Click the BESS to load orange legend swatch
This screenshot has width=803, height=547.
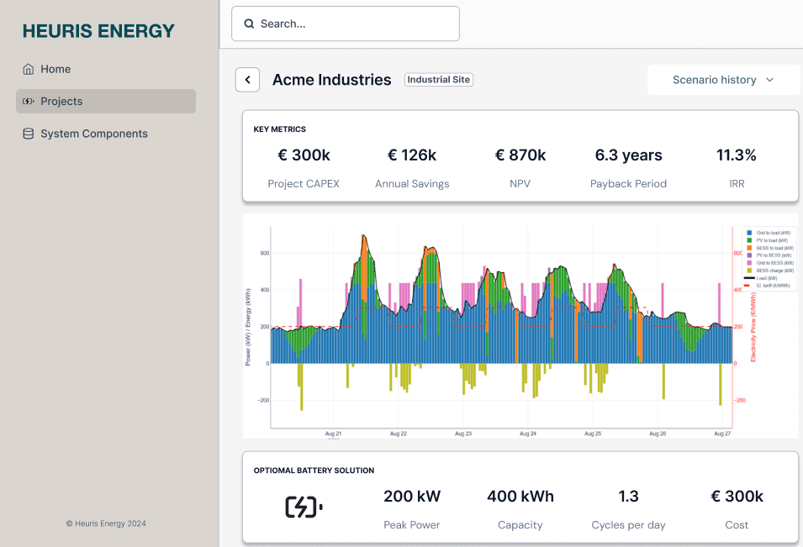tap(749, 248)
